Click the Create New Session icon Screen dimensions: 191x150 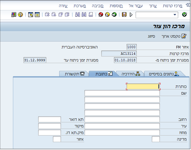(x=37, y=15)
